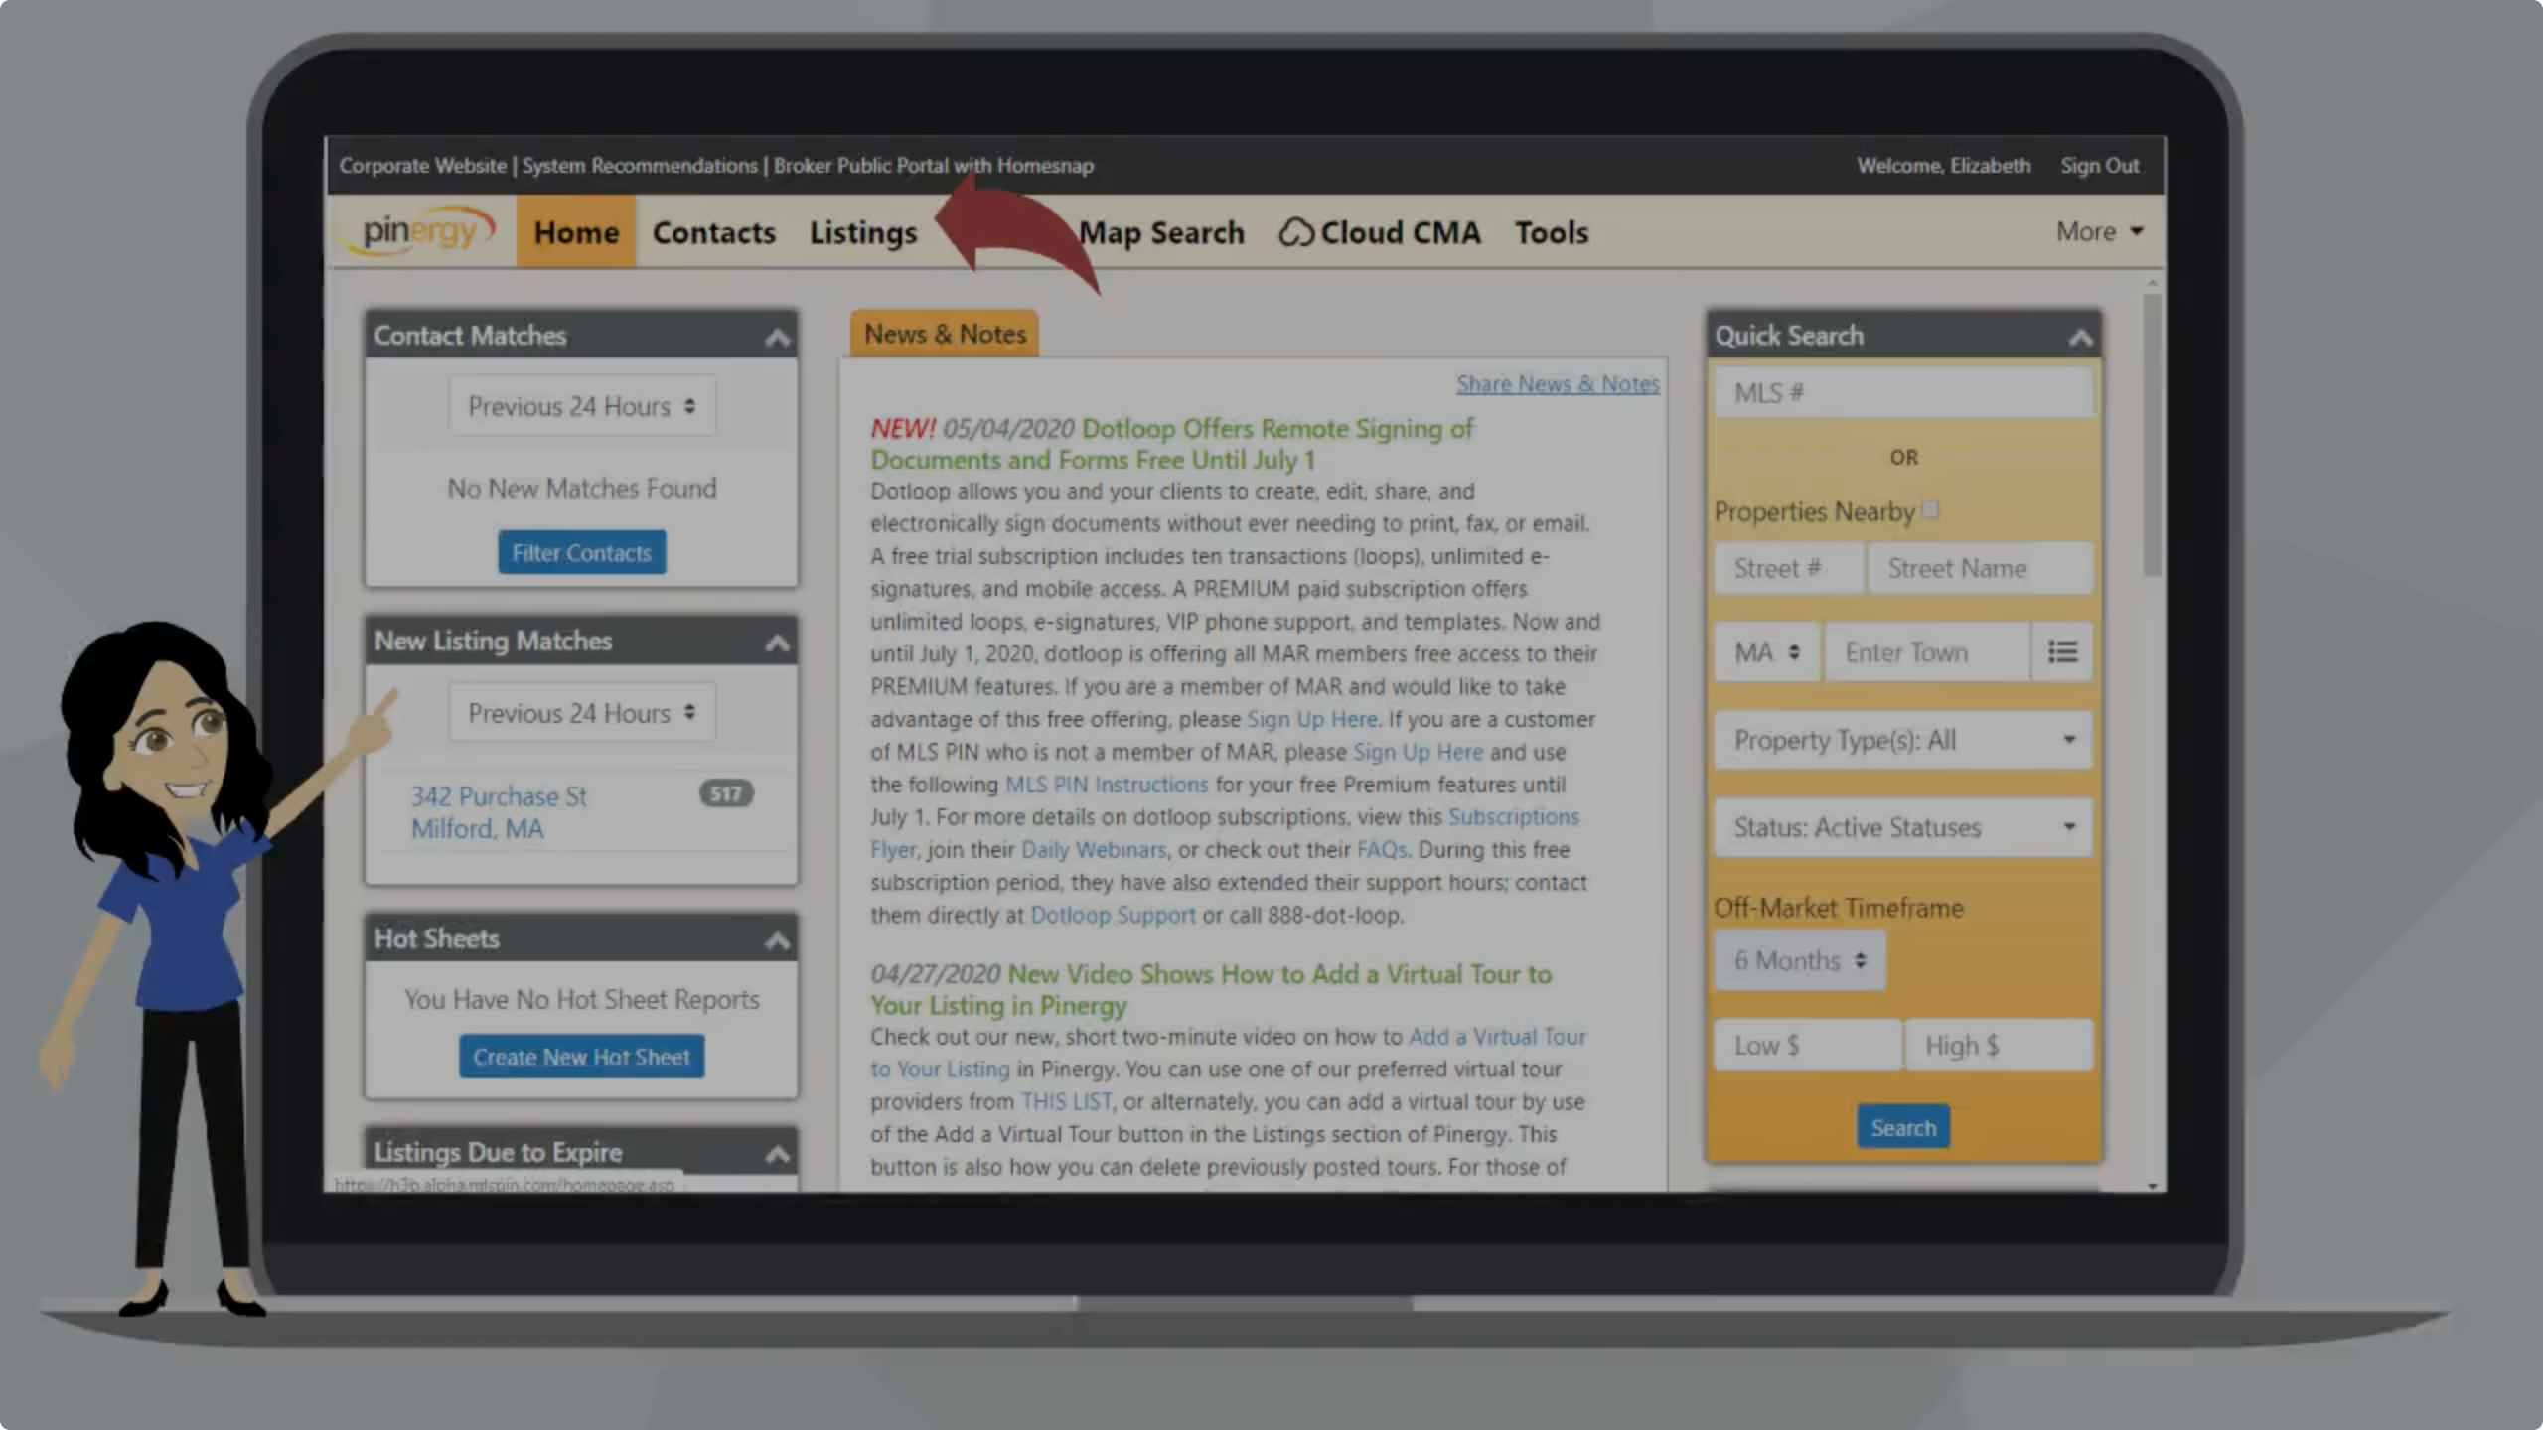Screen dimensions: 2543x1430
Task: Expand the Previous 24 Hours contact matches dropdown
Action: coord(581,405)
